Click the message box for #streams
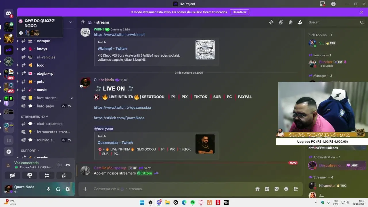Screen dimensions: 368x207 coord(172,189)
